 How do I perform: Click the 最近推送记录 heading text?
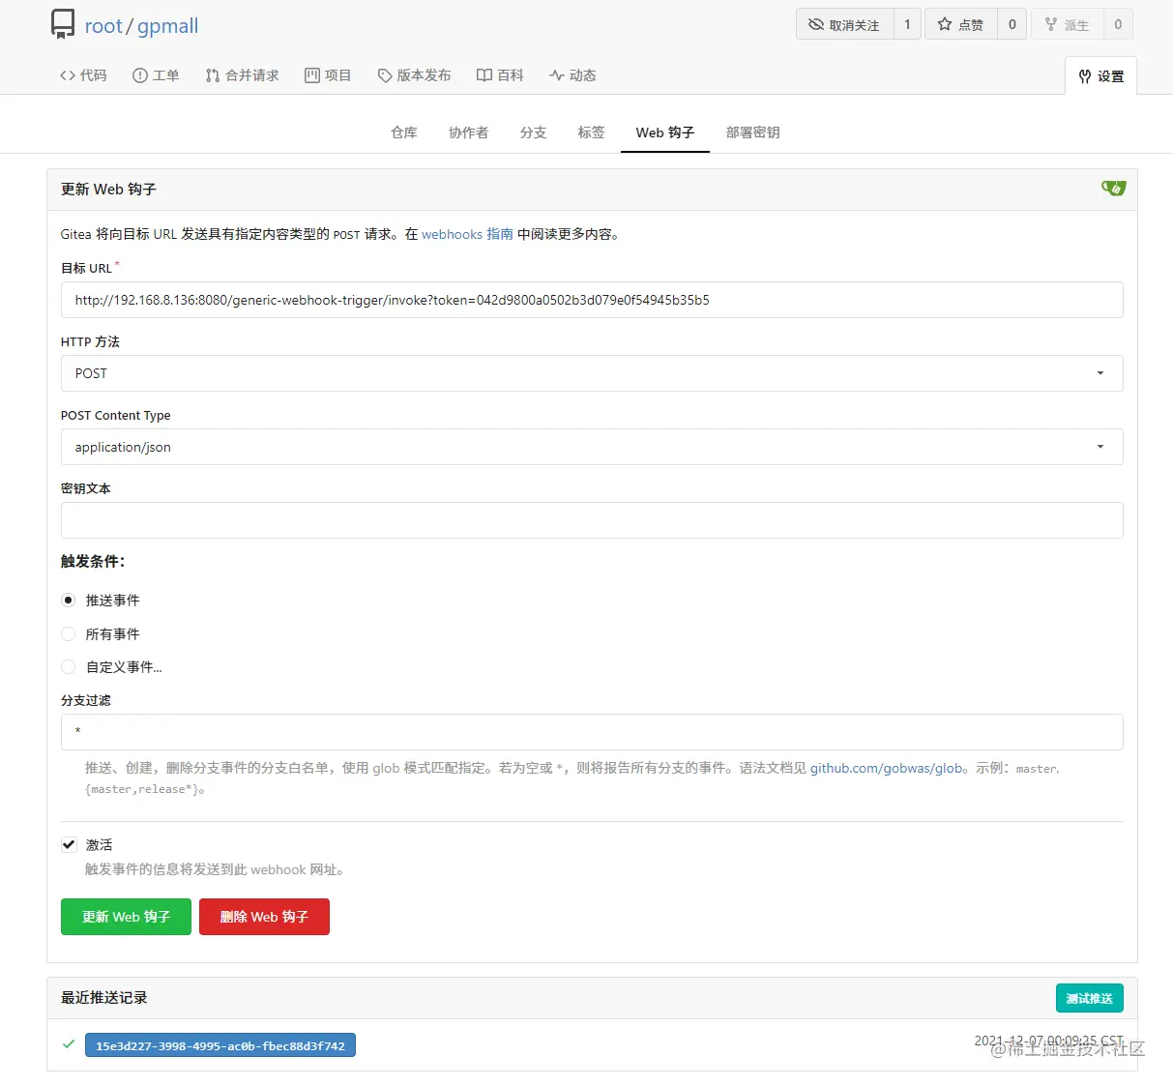[104, 998]
